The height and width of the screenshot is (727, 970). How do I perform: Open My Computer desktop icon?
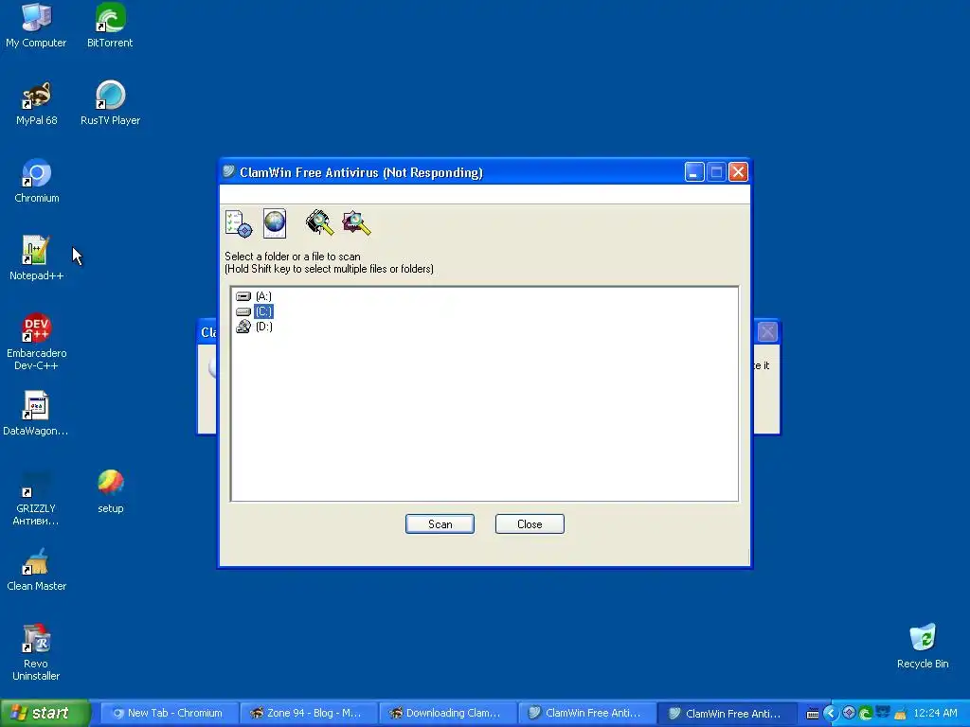[36, 26]
